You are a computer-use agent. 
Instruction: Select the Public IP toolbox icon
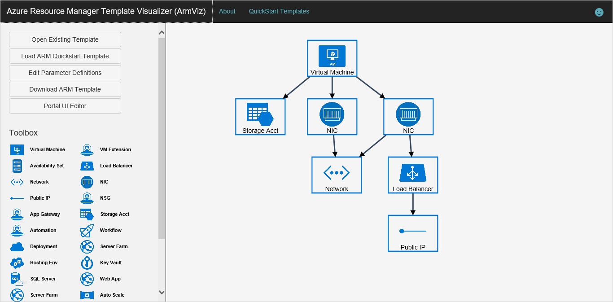pyautogui.click(x=17, y=198)
